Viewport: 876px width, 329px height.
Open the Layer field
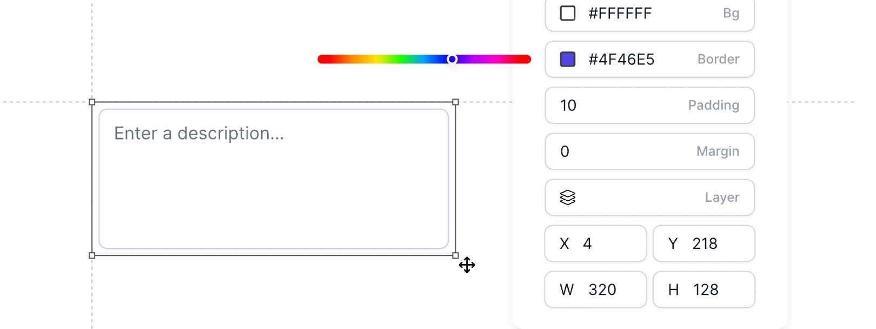pyautogui.click(x=649, y=198)
